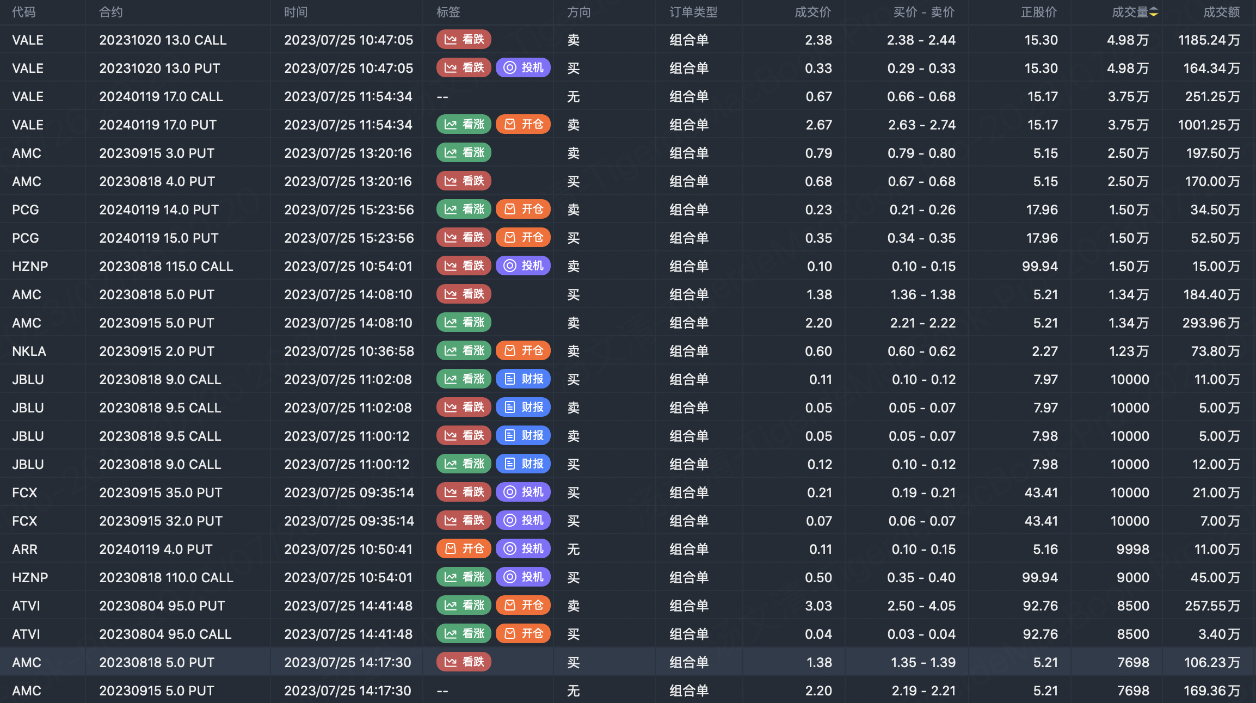1256x703 pixels.
Task: Select contract 20230915 35.0 PUT
Action: 161,492
